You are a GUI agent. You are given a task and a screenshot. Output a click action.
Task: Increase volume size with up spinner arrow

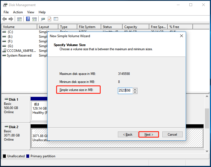135,89
